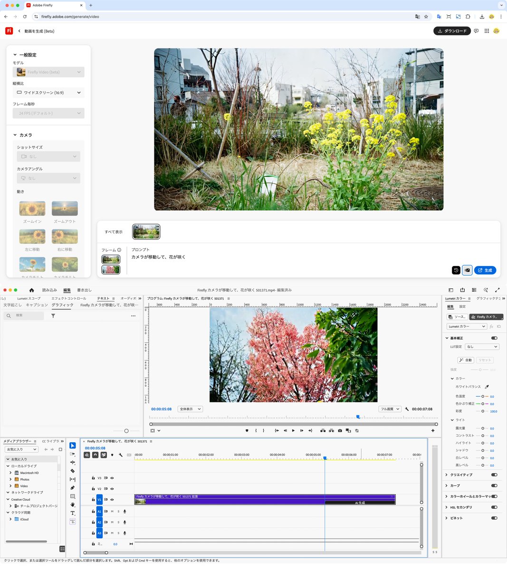Click the Firefly logo icon

click(x=9, y=31)
